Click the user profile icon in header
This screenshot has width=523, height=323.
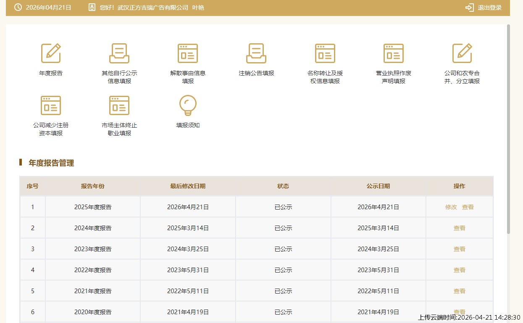point(92,8)
